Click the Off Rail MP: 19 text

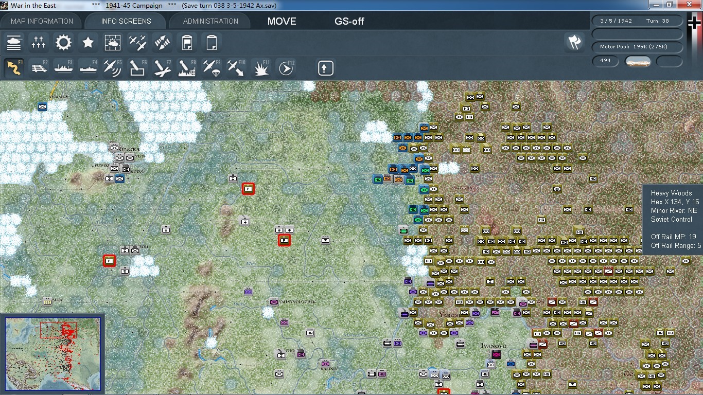point(674,237)
